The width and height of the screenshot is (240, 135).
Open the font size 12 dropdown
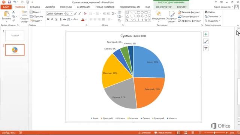point(72,13)
